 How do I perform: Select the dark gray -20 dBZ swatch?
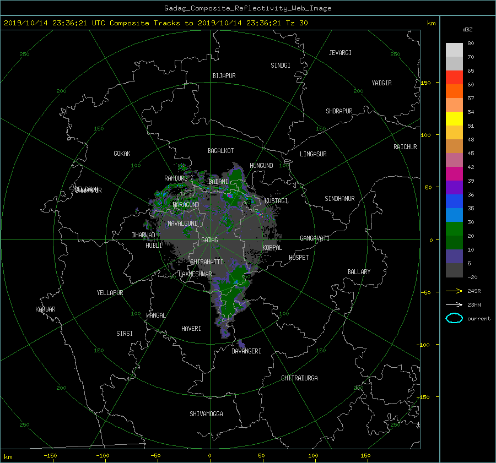[x=454, y=270]
